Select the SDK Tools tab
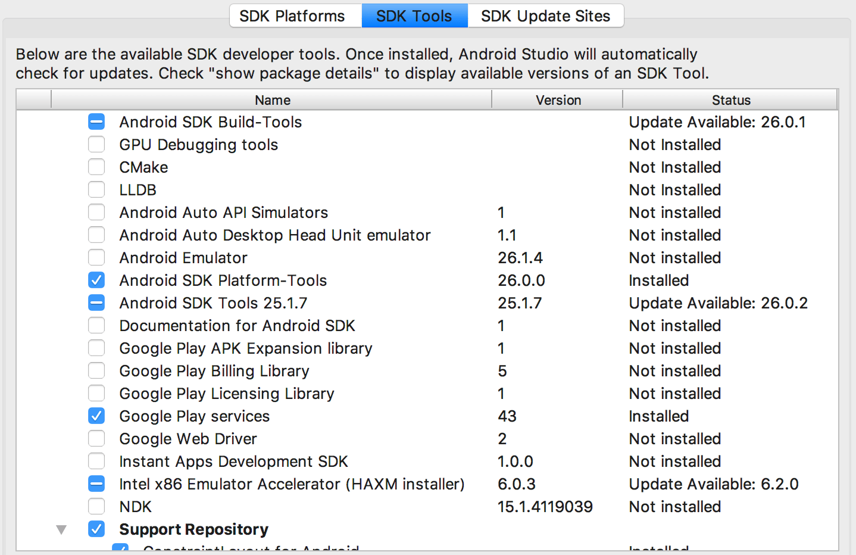Image resolution: width=856 pixels, height=555 pixels. [x=414, y=16]
